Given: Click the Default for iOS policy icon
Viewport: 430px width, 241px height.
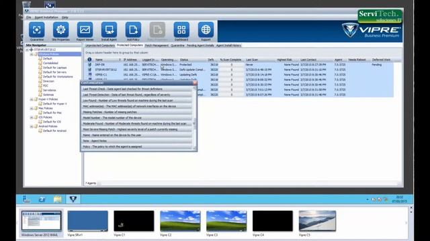Looking at the screenshot, I should (x=40, y=122).
